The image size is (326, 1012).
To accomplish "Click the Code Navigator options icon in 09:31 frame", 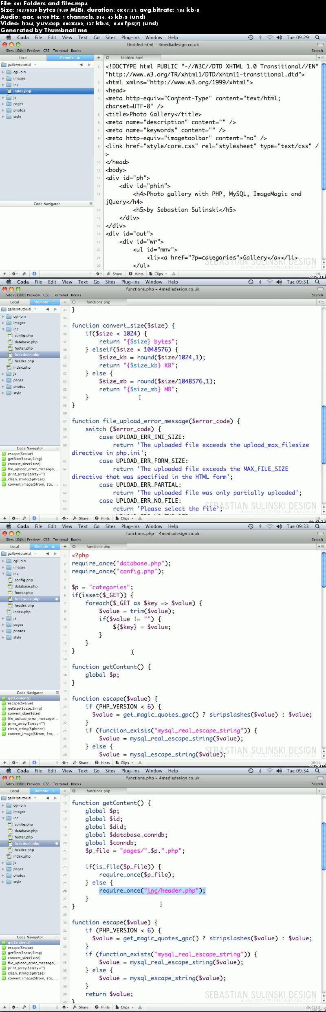I will coord(57,448).
